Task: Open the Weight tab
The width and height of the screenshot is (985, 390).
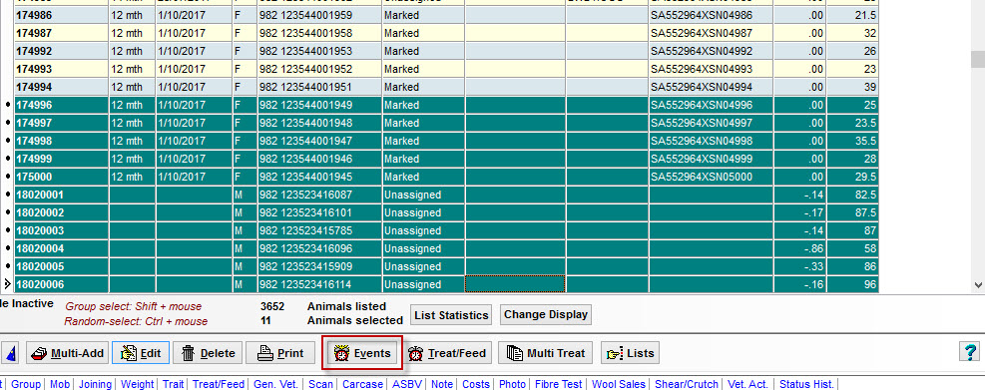Action: coord(138,384)
